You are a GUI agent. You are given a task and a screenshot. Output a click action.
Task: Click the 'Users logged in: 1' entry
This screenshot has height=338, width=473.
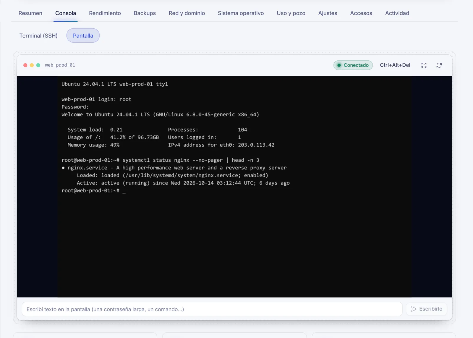(205, 137)
